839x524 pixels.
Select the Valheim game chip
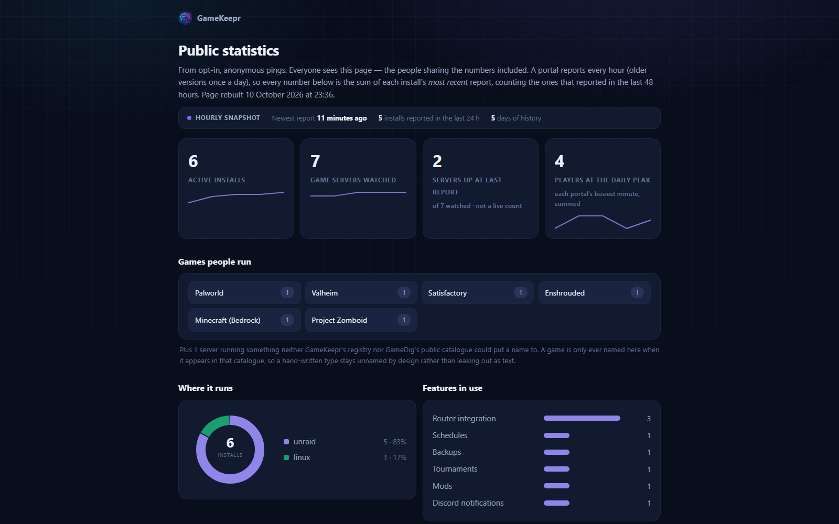click(361, 292)
